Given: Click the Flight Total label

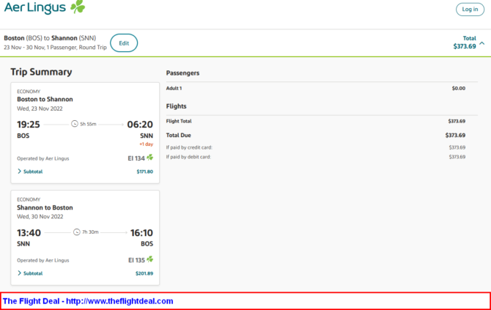Looking at the screenshot, I should pos(179,121).
